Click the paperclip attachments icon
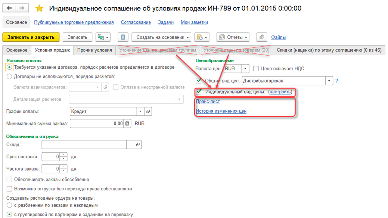 click(261, 37)
